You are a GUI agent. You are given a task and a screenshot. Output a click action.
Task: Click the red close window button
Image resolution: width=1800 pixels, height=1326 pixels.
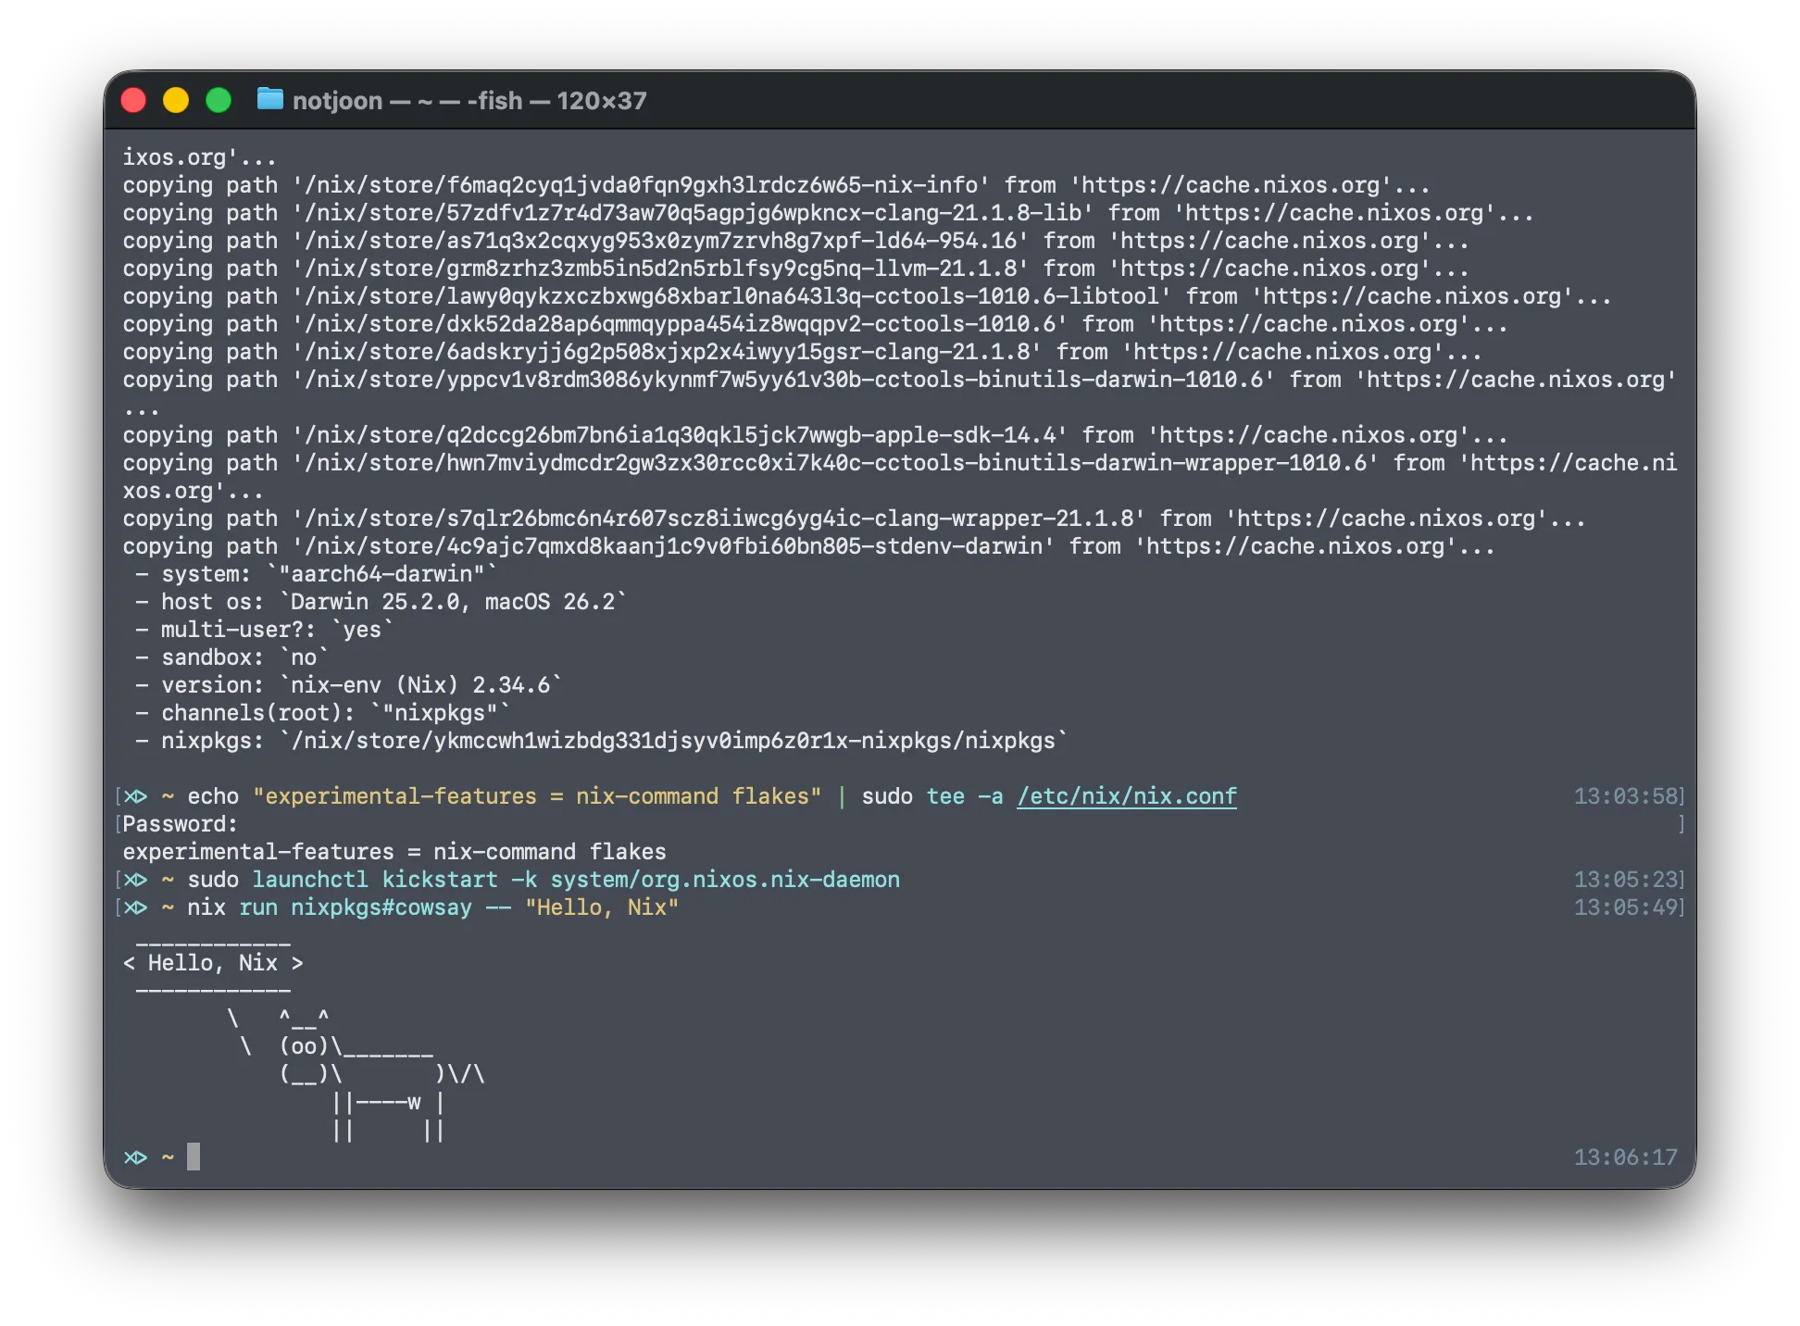pos(134,100)
